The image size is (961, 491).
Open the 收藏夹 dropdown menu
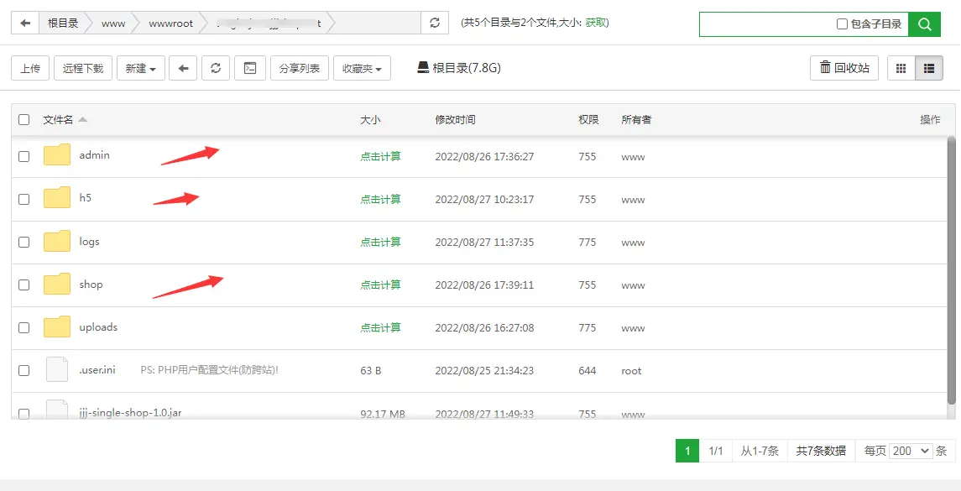(x=362, y=68)
